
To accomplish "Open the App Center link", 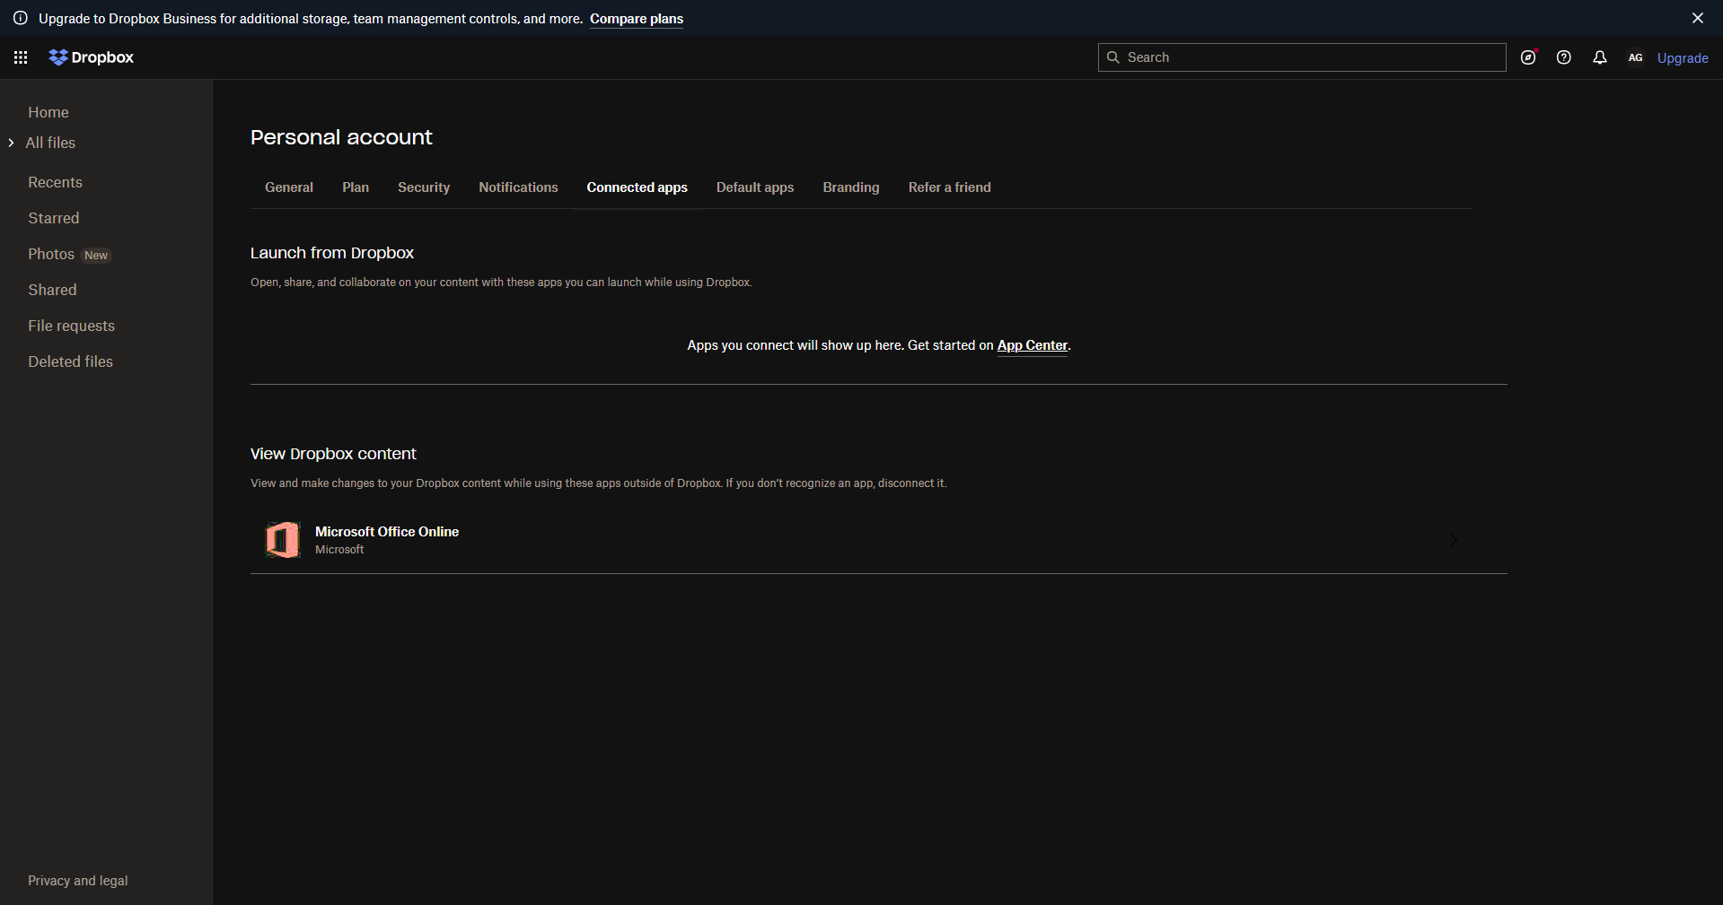I will [x=1033, y=345].
